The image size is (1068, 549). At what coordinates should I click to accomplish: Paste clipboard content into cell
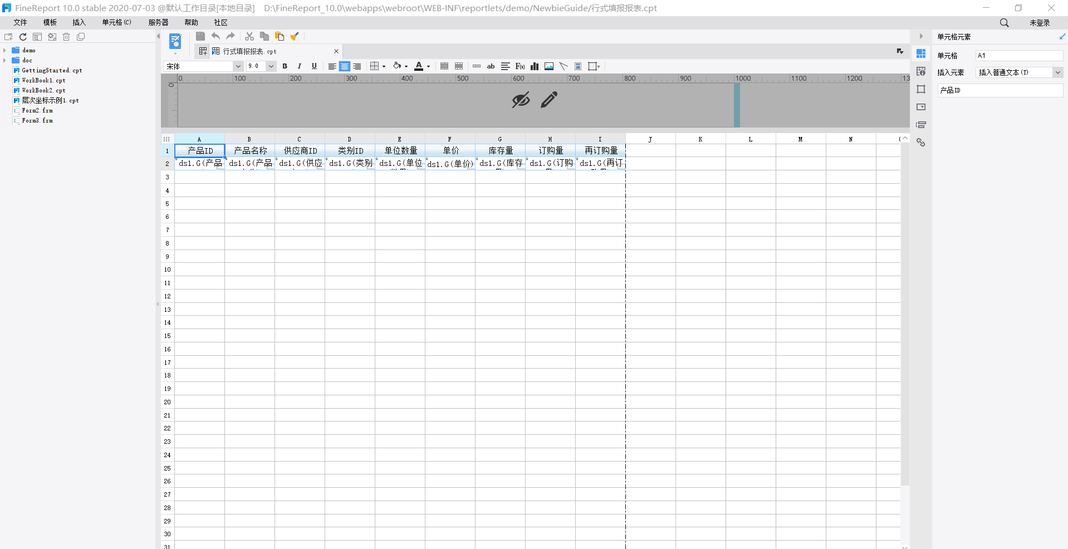point(280,36)
